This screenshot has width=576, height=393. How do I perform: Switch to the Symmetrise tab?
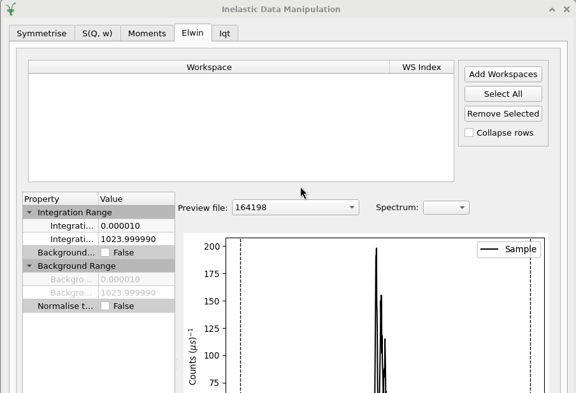(x=41, y=34)
